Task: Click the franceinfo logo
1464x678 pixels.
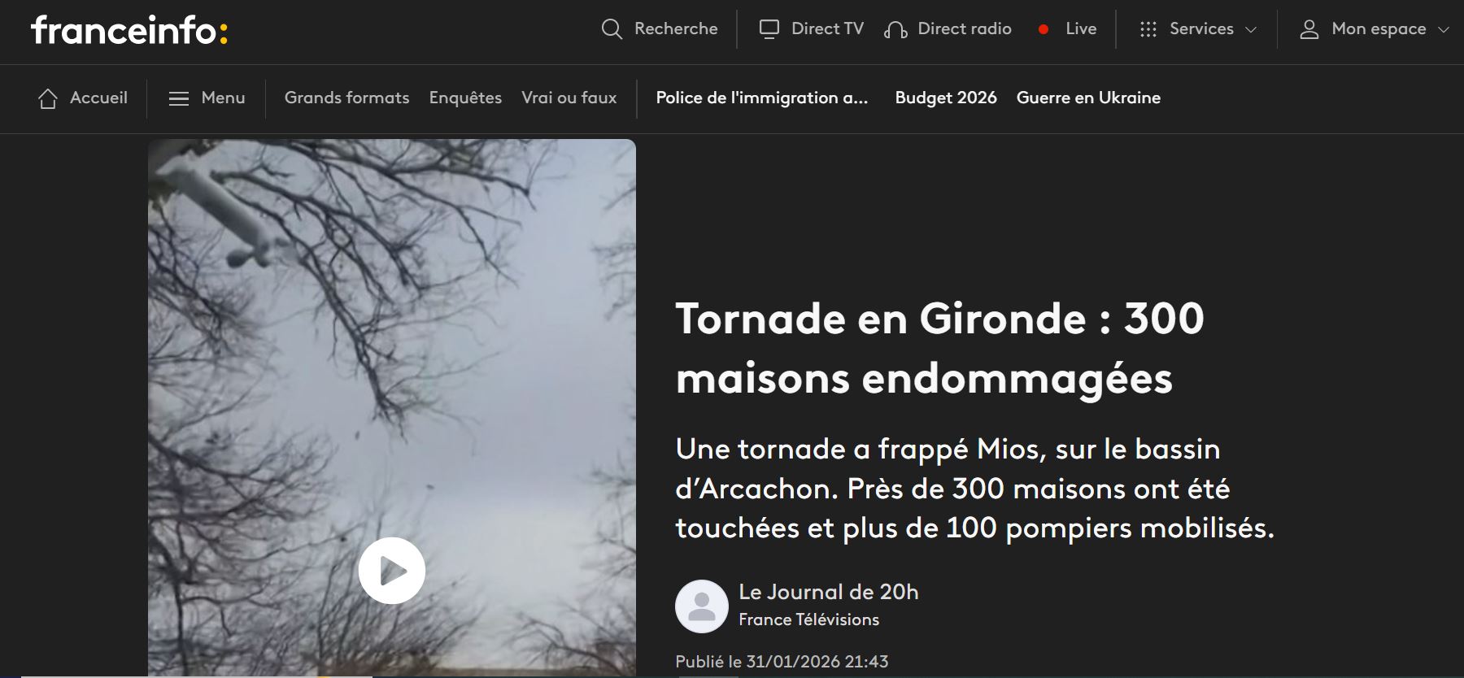Action: (x=129, y=31)
